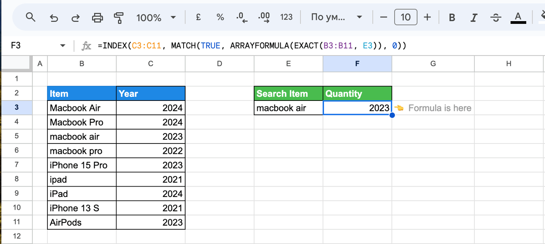Select column B header
Screen dimensions: 545x244
[x=82, y=64]
